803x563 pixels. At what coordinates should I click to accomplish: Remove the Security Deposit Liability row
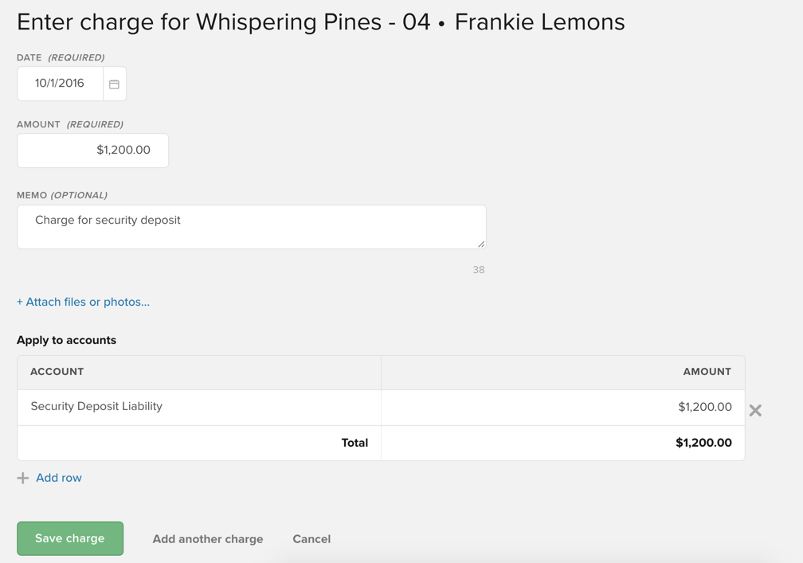755,410
